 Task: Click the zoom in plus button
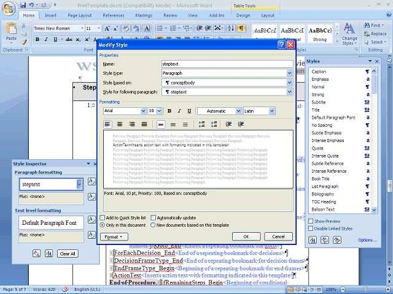(389, 289)
